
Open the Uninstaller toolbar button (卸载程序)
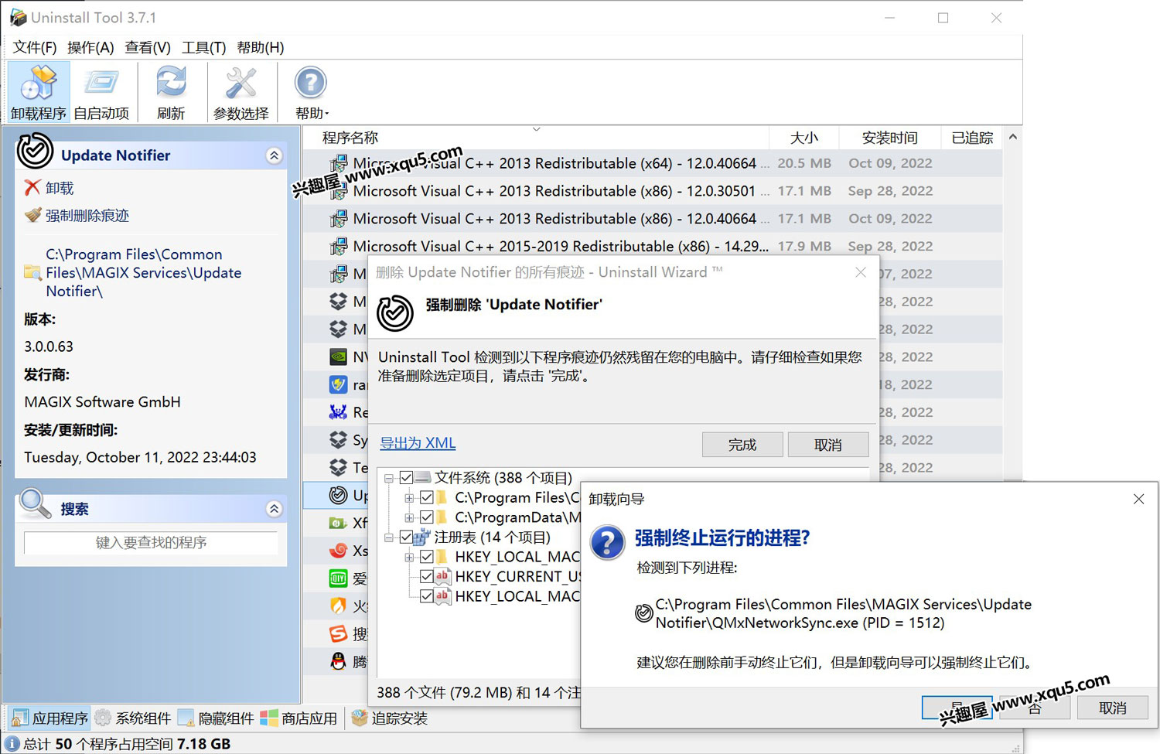pos(39,93)
